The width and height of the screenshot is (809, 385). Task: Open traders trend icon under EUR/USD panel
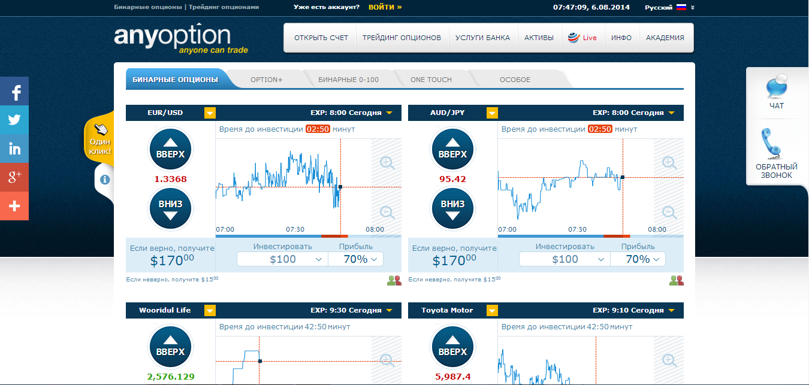[394, 280]
